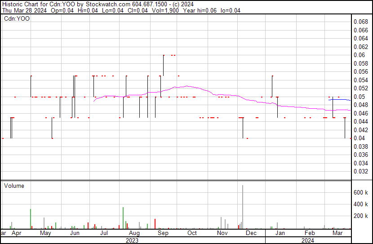Click the Dec month label on timeline
Screen dimensions: 373x244
coord(251,233)
